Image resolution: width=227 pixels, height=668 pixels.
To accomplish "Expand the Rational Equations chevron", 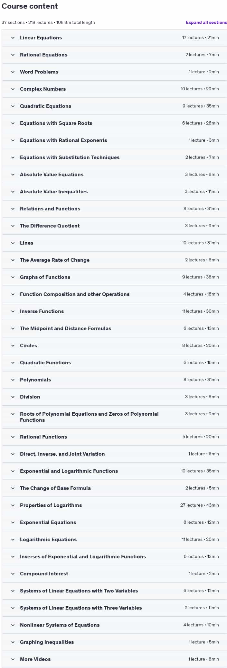I will pos(13,55).
